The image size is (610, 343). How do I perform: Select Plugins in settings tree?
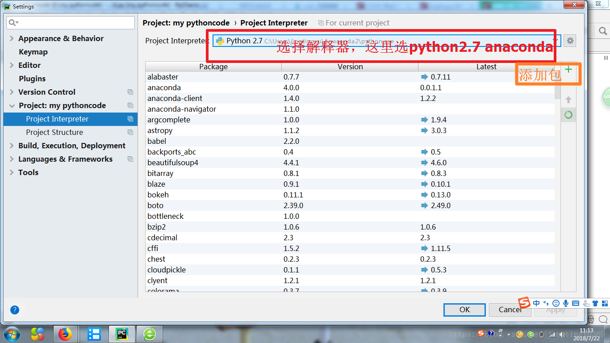[x=32, y=79]
